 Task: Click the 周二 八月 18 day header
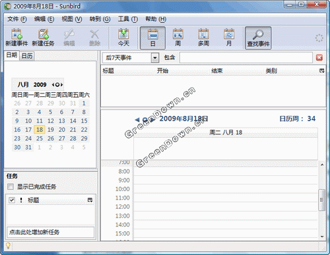pos(226,132)
